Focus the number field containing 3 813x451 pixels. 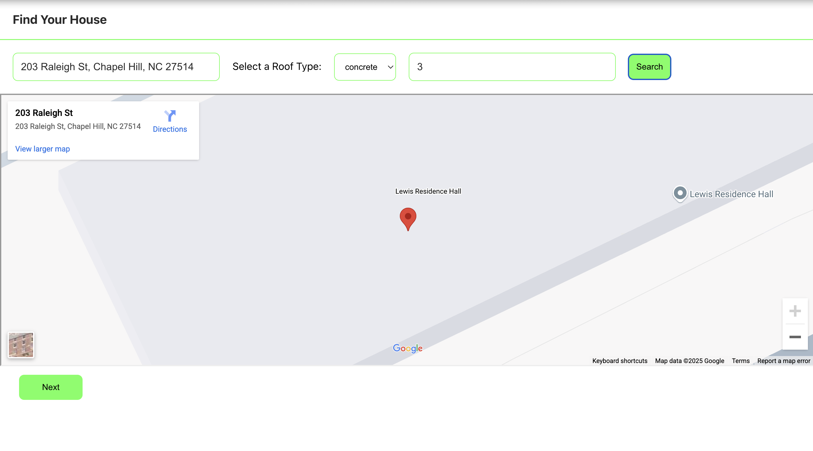pyautogui.click(x=512, y=67)
